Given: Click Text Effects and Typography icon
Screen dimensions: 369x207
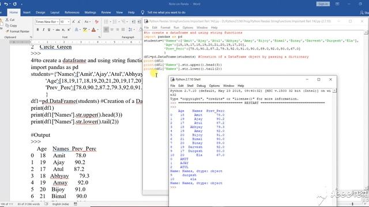Looking at the screenshot, I should point(76,29).
